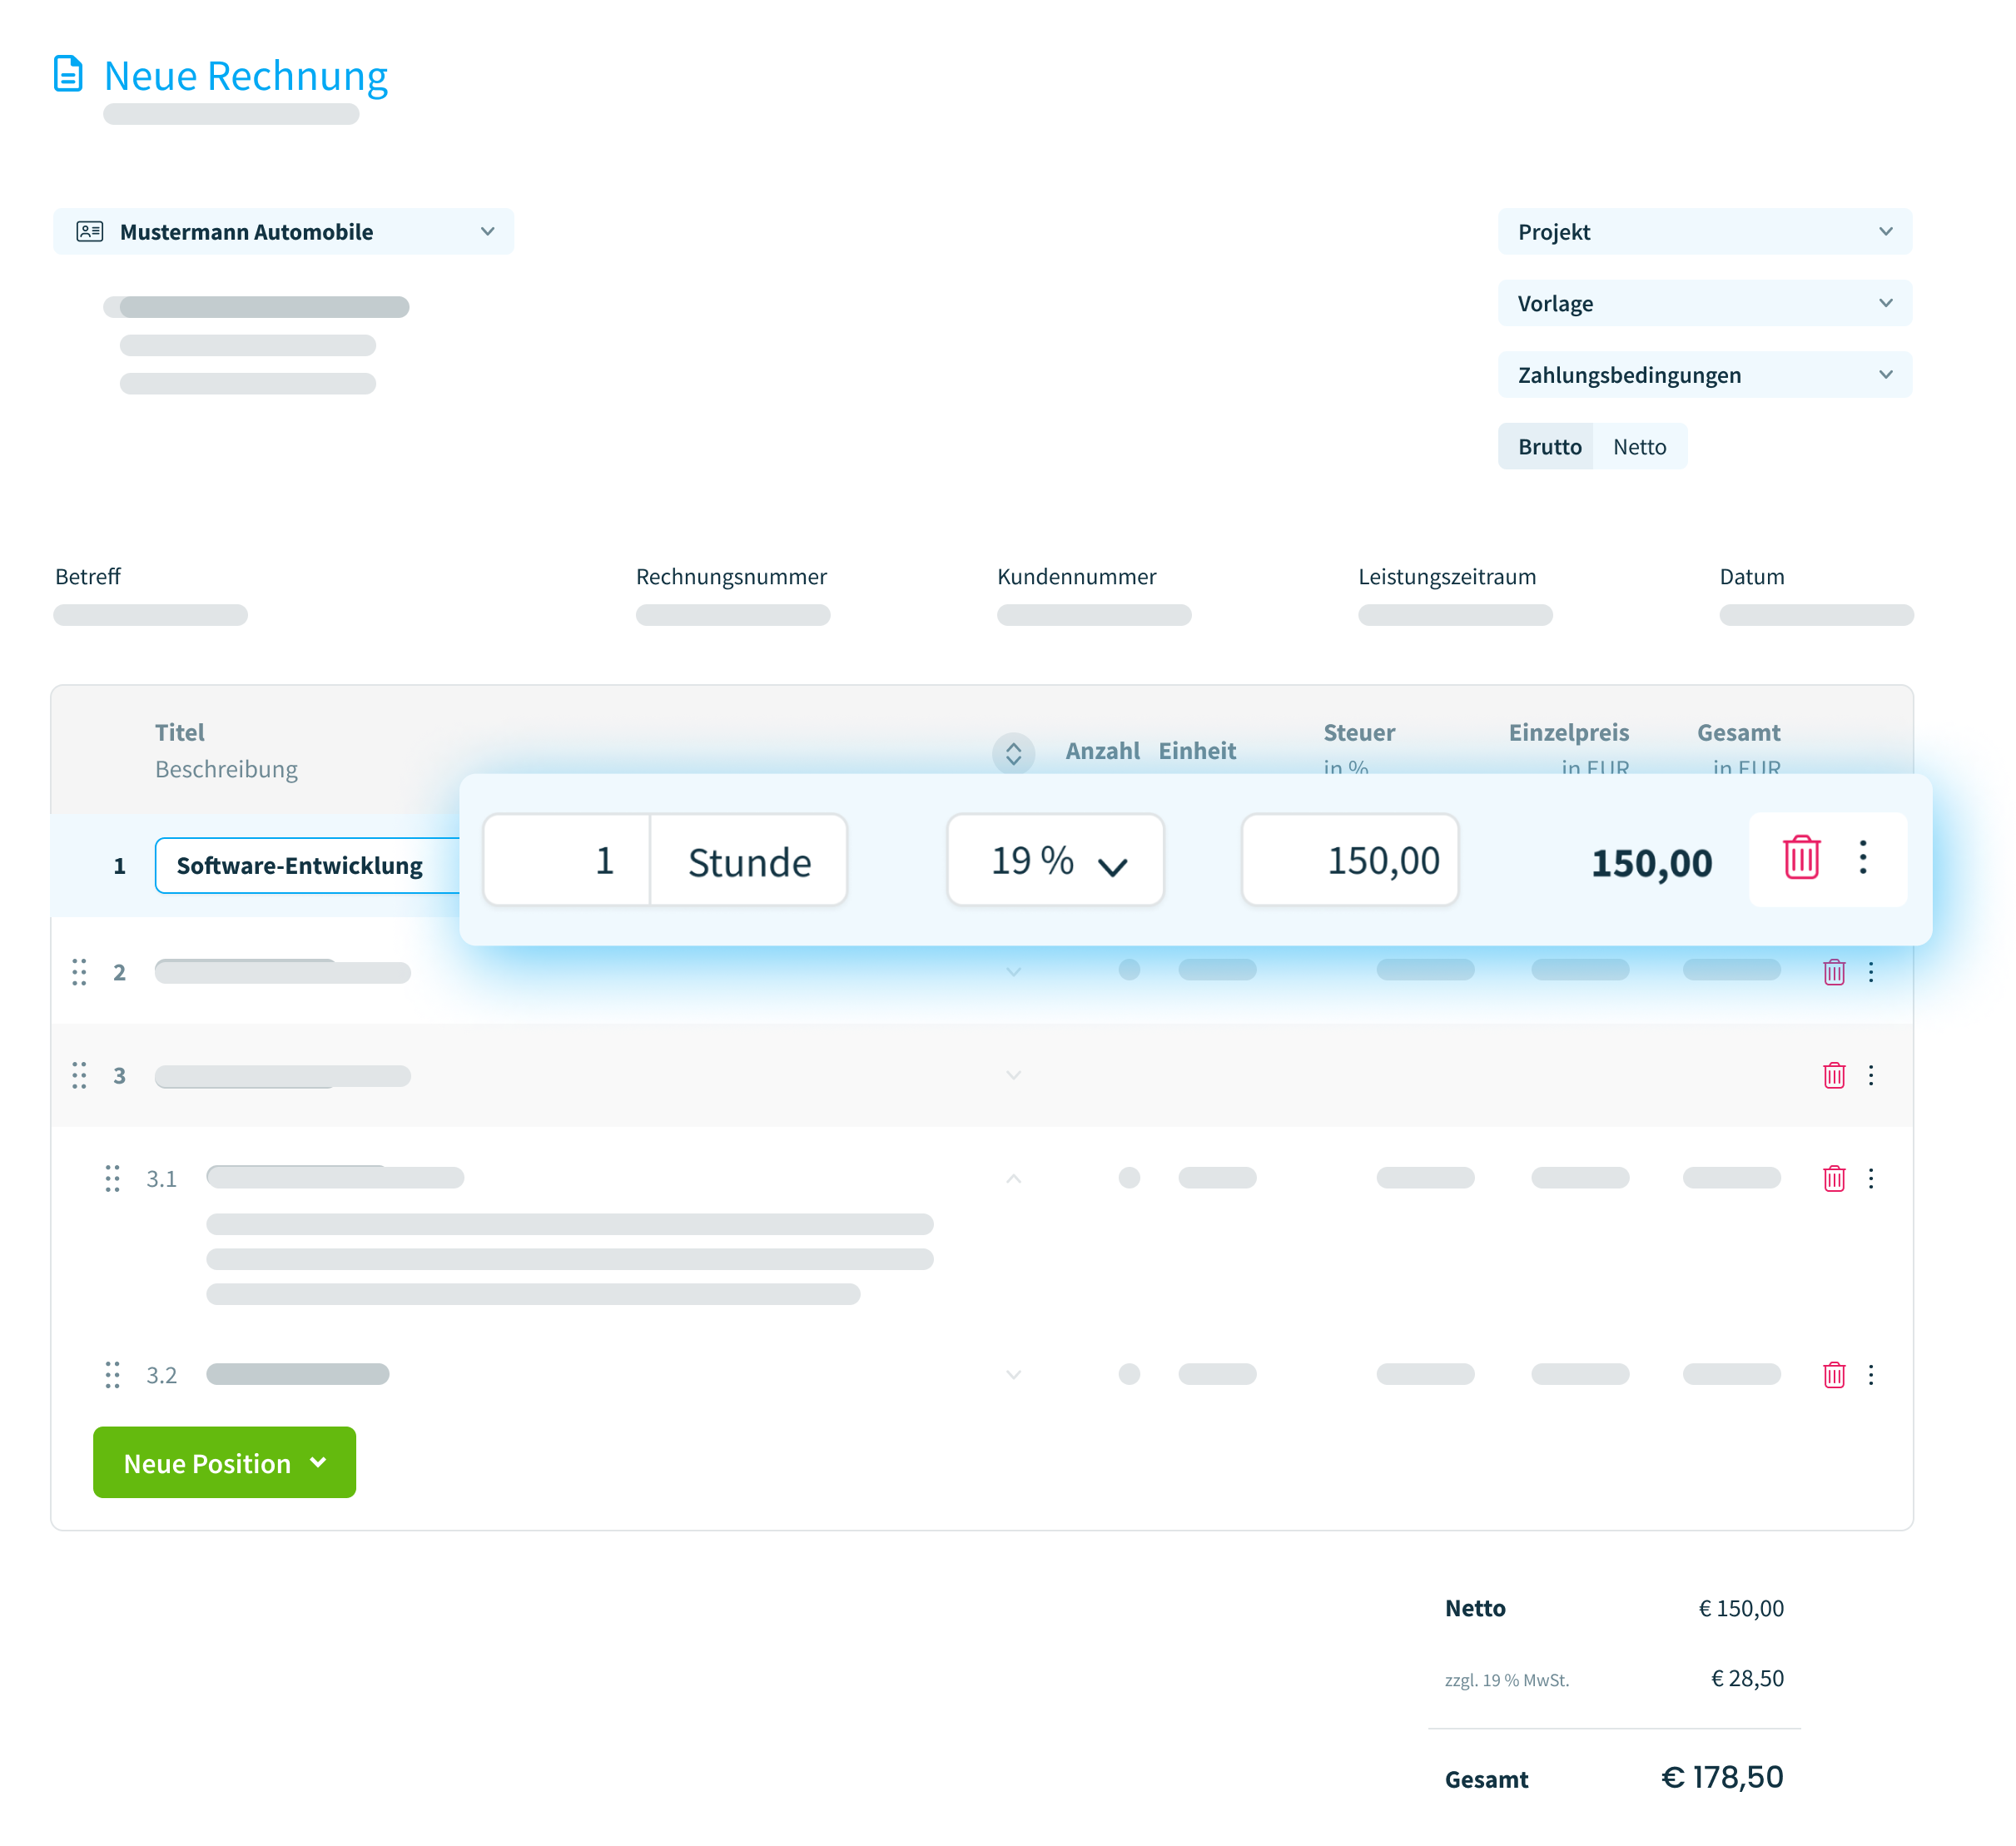Grab the drag handle of position 2
This screenshot has height=1846, width=2016.
click(x=79, y=972)
